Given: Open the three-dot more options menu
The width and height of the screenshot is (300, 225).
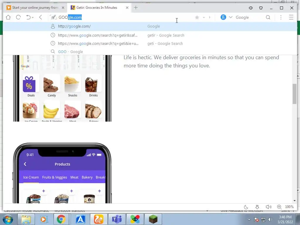Looking at the screenshot, I should 281,17.
